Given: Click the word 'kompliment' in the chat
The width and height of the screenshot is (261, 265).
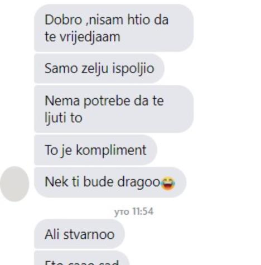Looking at the screenshot, I should click(111, 150).
